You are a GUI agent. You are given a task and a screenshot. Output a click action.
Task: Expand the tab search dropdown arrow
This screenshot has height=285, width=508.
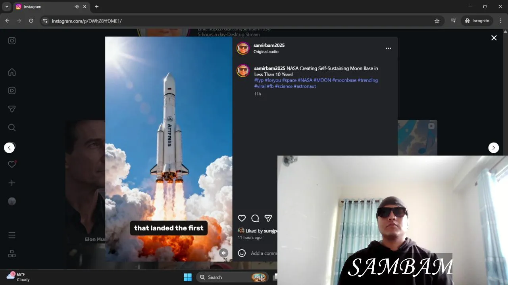(7, 7)
